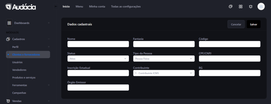
Task: Expand the Ferramentas submenu
Action: 49,85
